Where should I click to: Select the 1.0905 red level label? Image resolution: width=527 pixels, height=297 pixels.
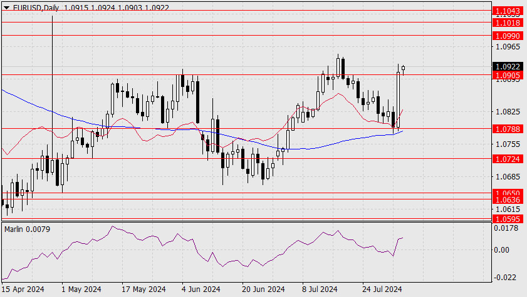[508, 76]
